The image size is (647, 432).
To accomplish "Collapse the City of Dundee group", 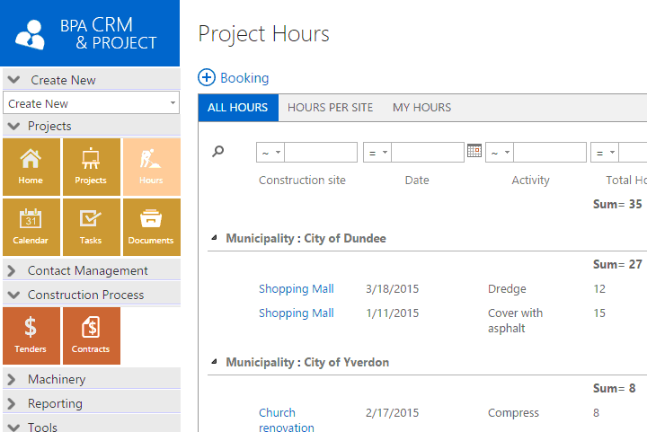I will tap(214, 238).
